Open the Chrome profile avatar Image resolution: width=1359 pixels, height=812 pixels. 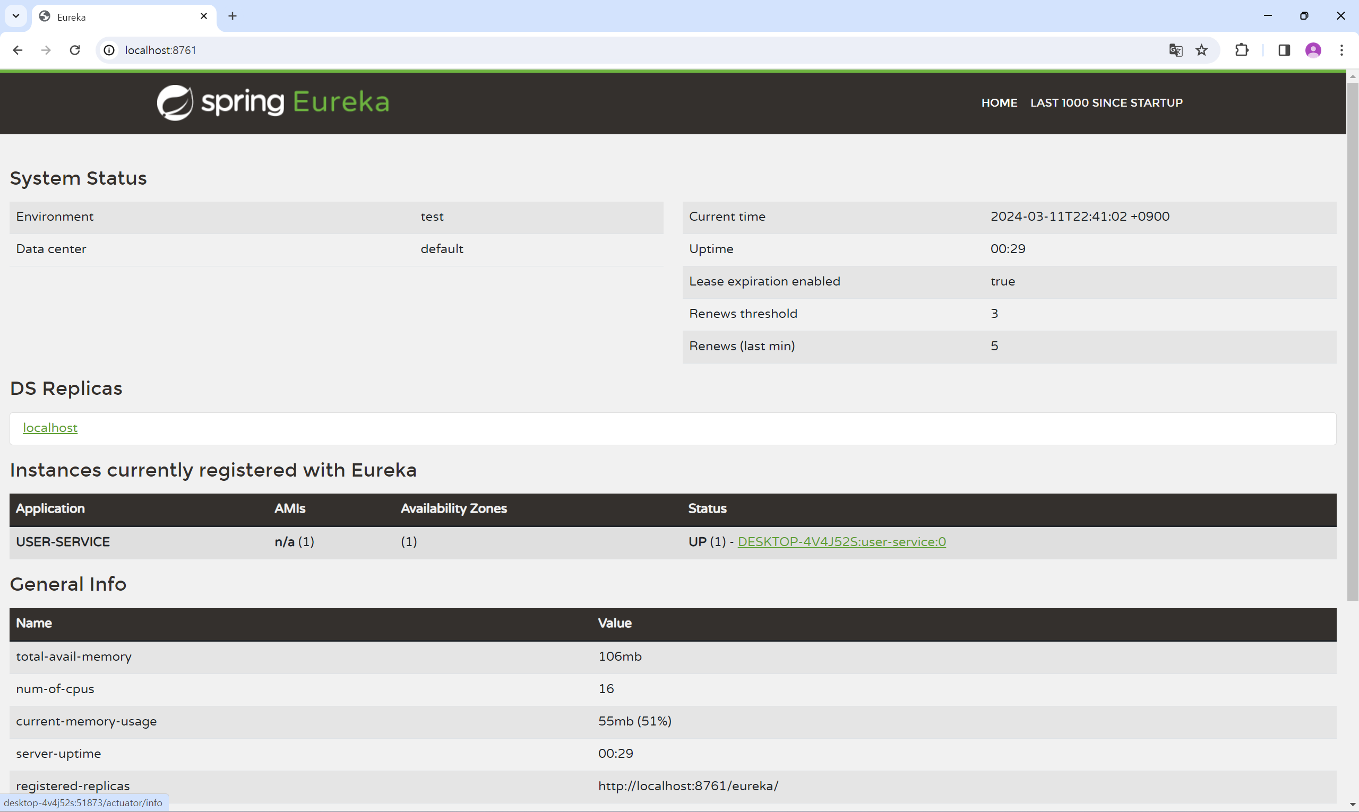(x=1313, y=50)
